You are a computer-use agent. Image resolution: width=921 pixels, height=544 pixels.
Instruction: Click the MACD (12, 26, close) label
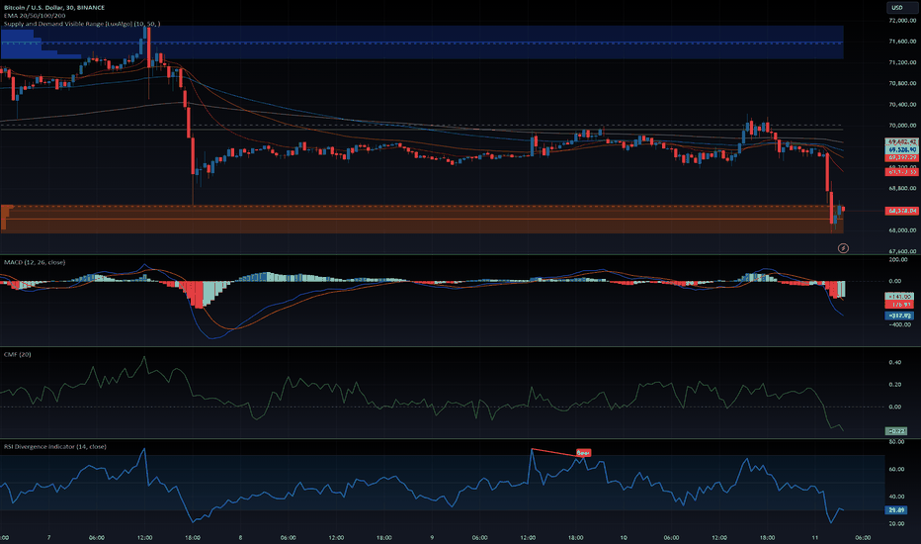click(35, 262)
